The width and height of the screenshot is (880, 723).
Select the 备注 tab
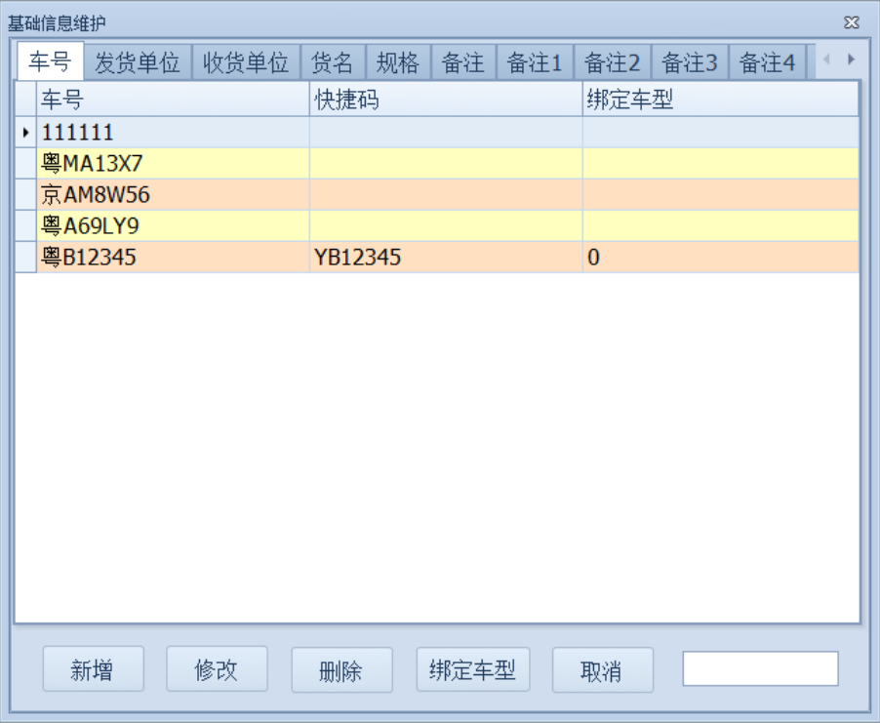pos(463,62)
